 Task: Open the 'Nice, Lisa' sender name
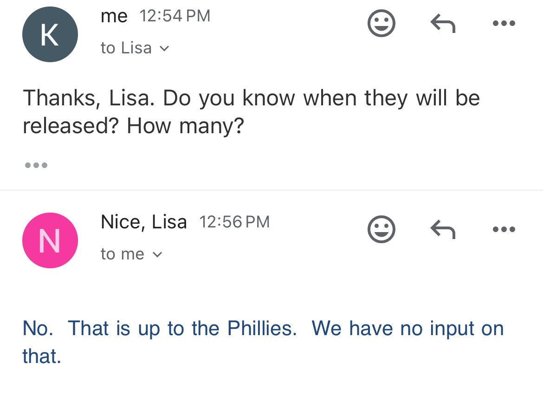tap(144, 222)
